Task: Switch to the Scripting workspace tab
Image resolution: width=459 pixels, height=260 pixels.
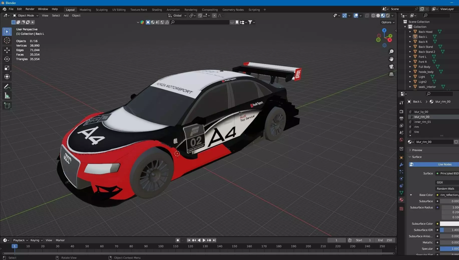Action: [254, 10]
